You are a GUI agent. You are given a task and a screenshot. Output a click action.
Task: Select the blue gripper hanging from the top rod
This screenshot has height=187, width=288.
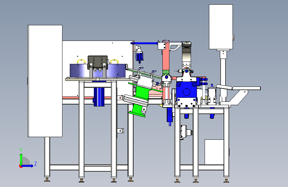140,57
